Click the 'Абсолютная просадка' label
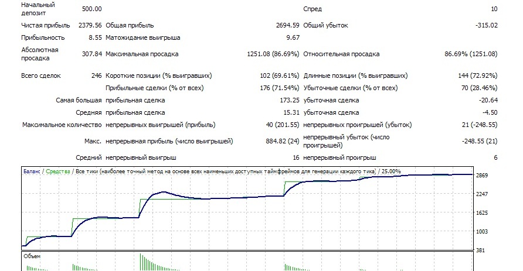The height and width of the screenshot is (271, 523). point(40,54)
